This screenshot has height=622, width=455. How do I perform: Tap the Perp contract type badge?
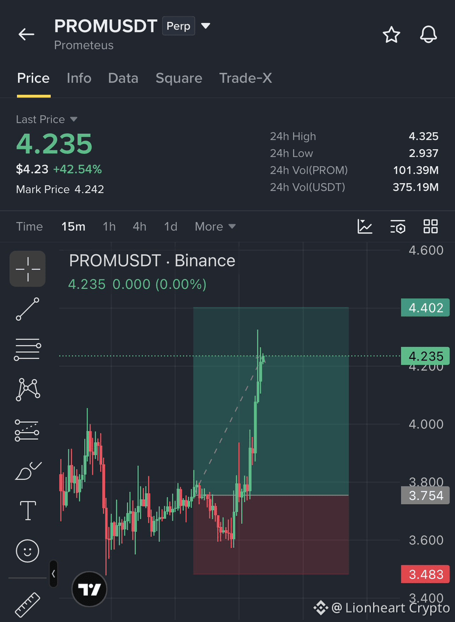click(179, 26)
